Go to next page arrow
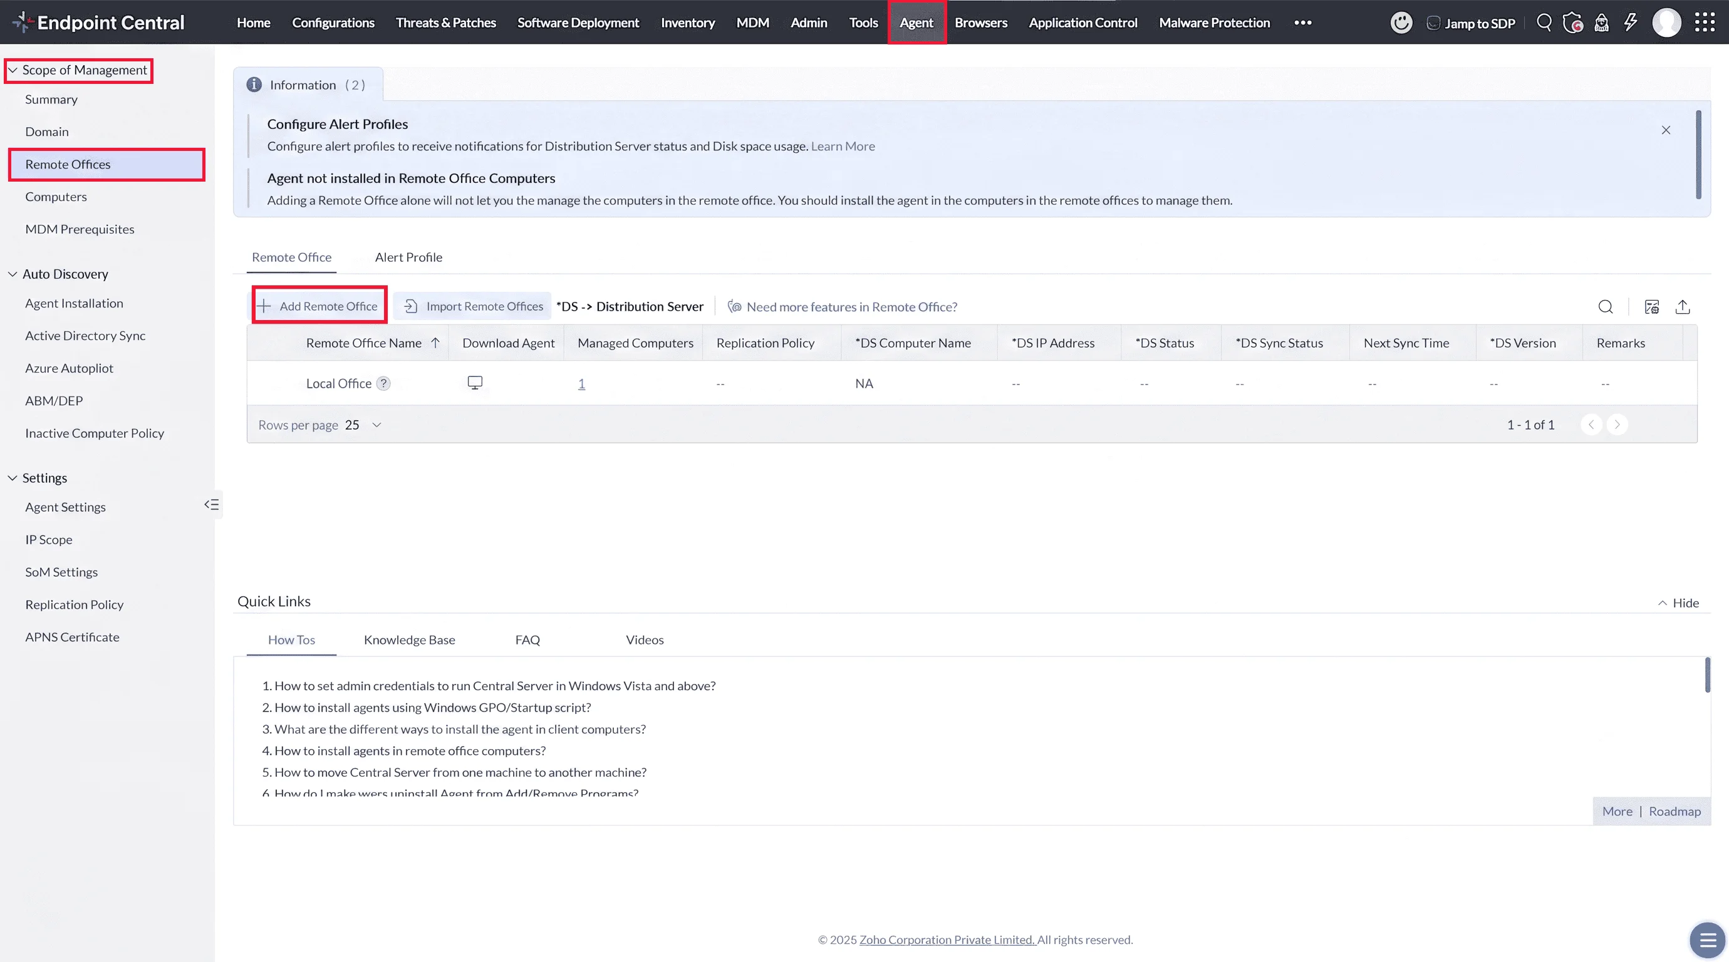Screen dimensions: 1729x962 1617,425
